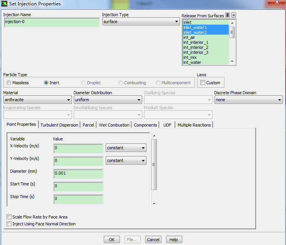
Task: Click the Diameter (mm) input field
Action: coord(78,173)
